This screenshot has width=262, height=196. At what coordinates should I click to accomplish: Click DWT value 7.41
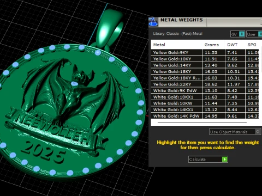pyautogui.click(x=232, y=53)
